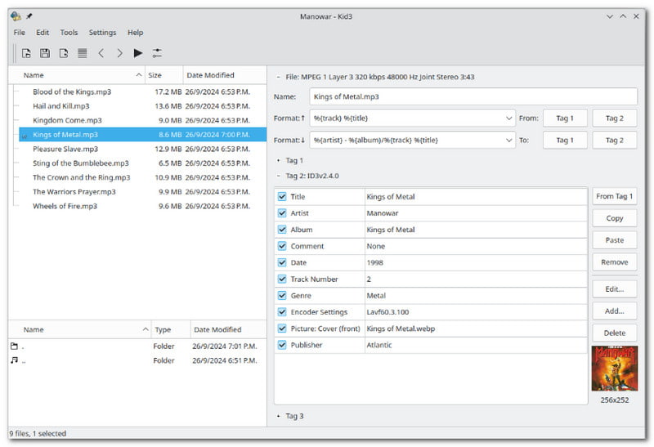Click the From Tag 1 button
This screenshot has width=654, height=447.
pyautogui.click(x=615, y=196)
